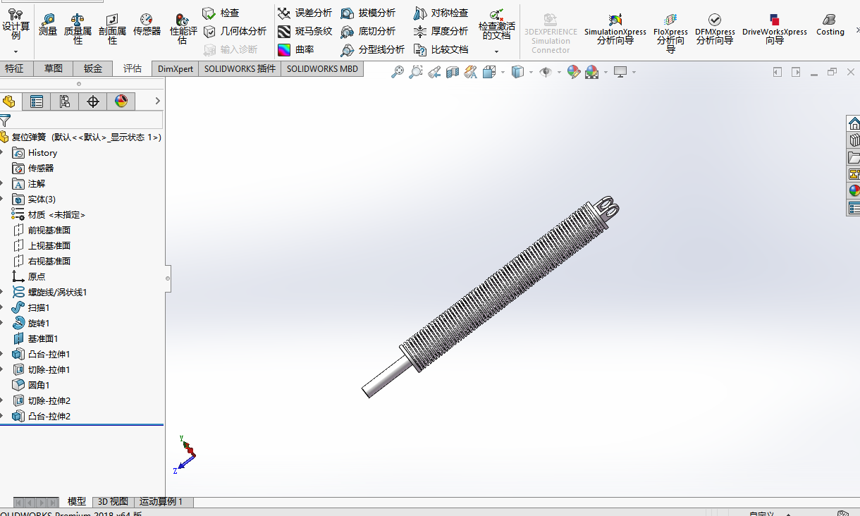The height and width of the screenshot is (516, 860).
Task: Open View Orientation dropdown arrow
Action: tap(503, 72)
